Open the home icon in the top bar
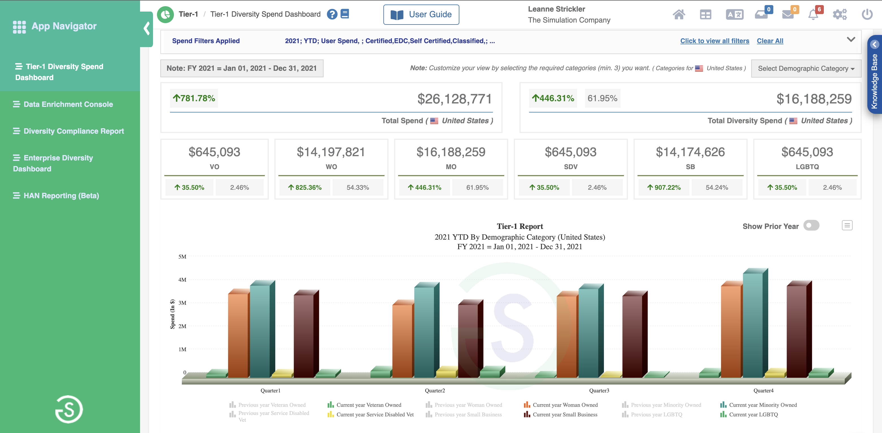Image resolution: width=882 pixels, height=433 pixels. [679, 14]
